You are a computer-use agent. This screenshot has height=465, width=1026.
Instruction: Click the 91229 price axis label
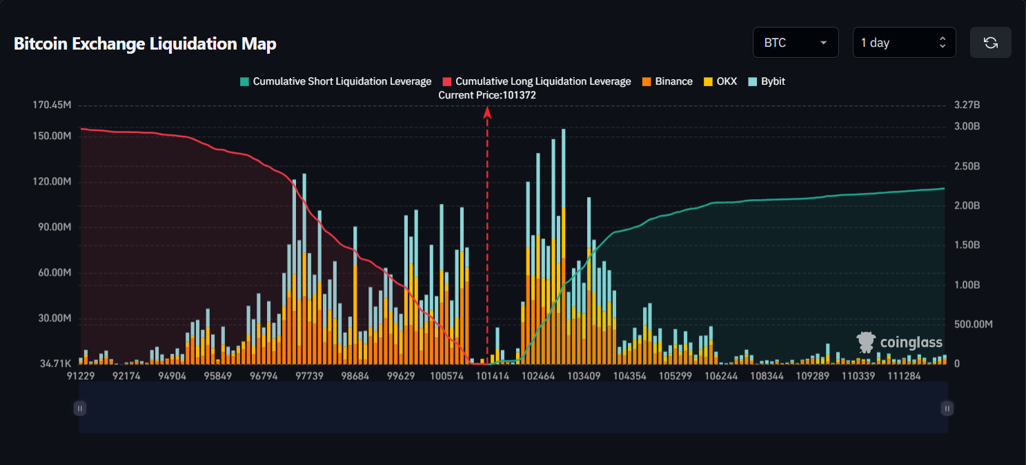click(81, 376)
